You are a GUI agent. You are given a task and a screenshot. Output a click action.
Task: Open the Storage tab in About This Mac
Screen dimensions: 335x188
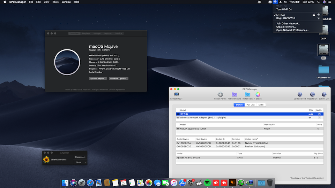pos(97,33)
